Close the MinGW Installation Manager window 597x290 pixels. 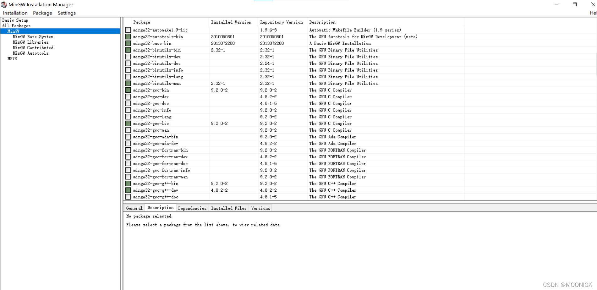pos(593,4)
